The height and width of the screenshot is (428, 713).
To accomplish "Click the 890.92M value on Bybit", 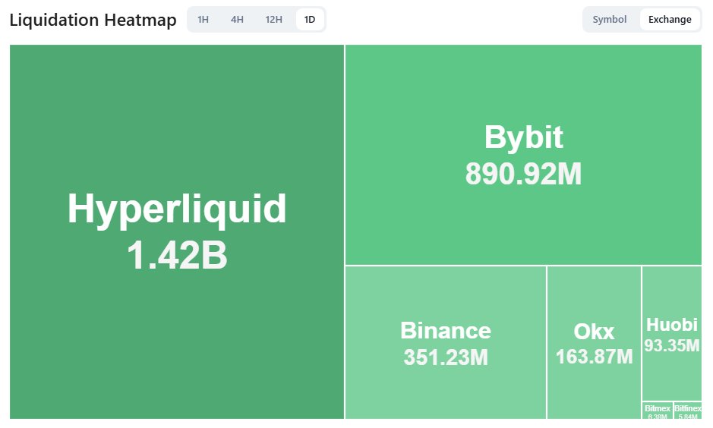I will [523, 174].
